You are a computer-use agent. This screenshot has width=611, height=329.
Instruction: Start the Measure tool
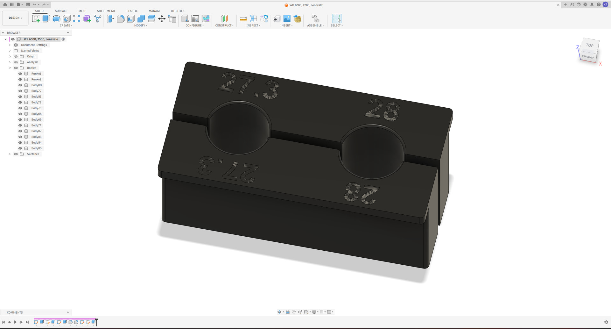tap(243, 19)
